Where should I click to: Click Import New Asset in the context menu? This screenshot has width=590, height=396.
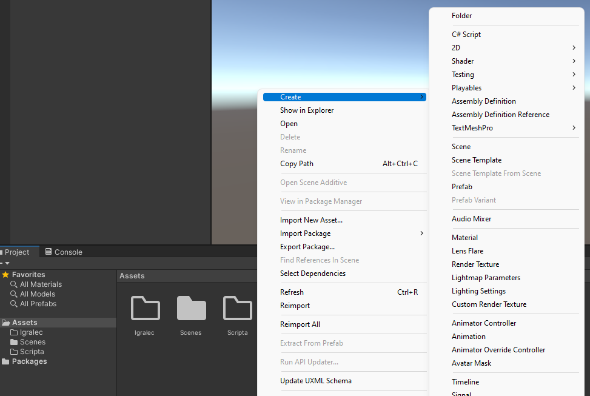pos(311,220)
